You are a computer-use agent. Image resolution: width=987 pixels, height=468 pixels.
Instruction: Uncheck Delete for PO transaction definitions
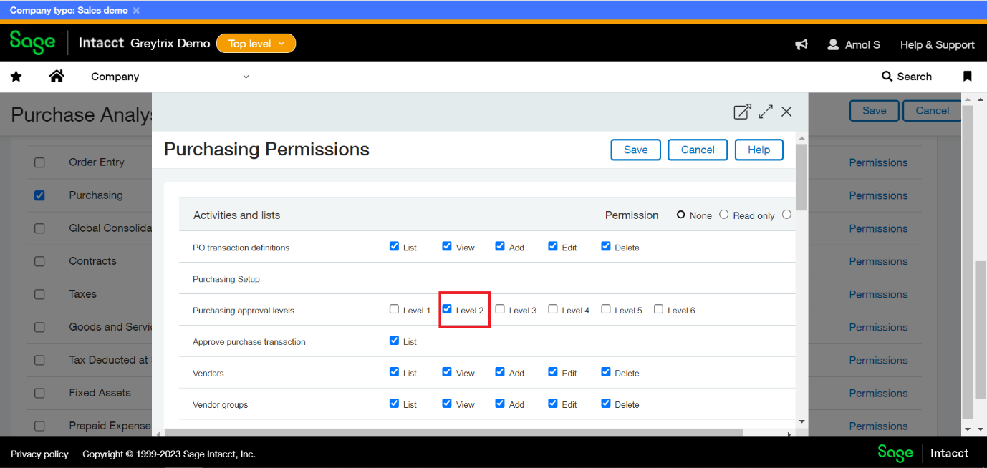tap(606, 246)
